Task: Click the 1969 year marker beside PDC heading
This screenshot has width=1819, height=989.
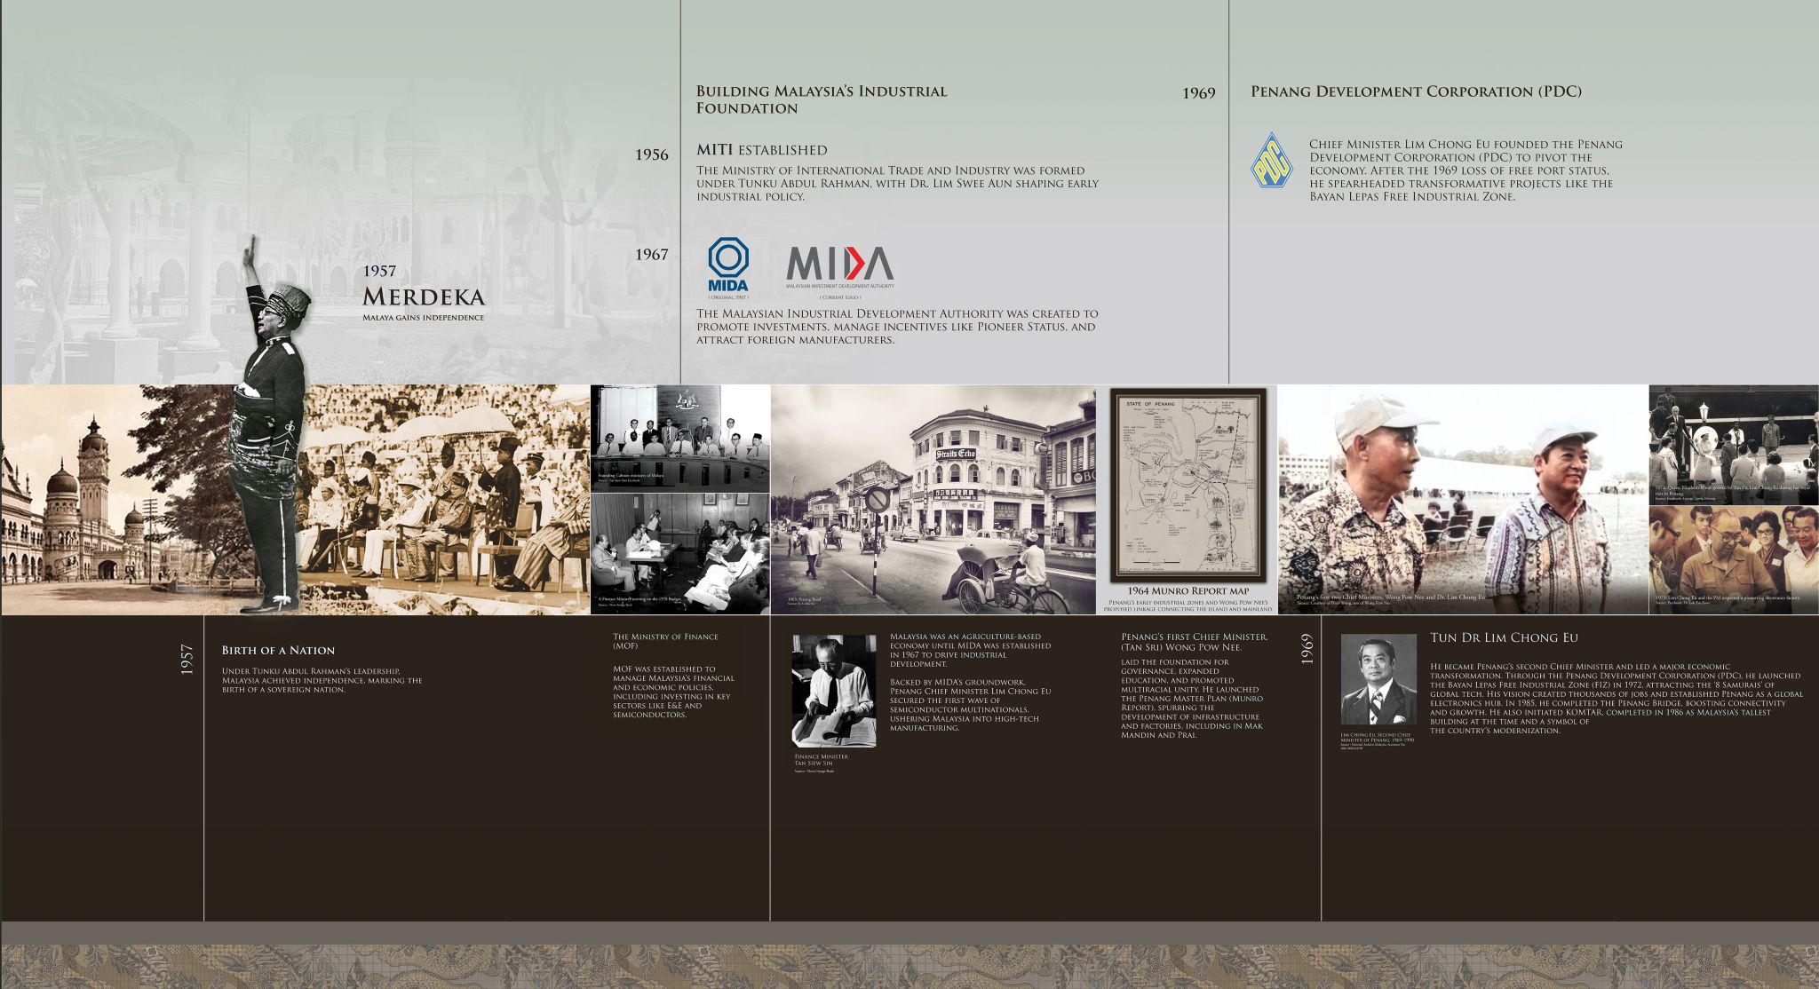Action: pyautogui.click(x=1198, y=93)
